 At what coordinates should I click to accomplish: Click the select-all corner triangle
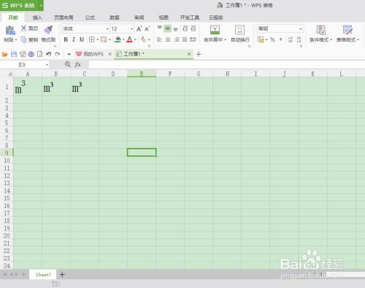coord(10,74)
